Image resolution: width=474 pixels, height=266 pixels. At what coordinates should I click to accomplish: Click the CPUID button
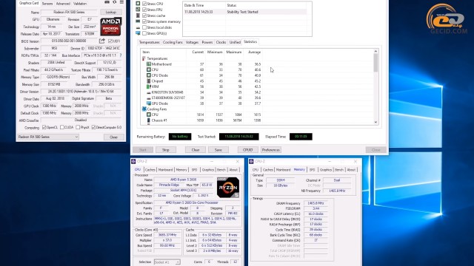click(x=247, y=150)
